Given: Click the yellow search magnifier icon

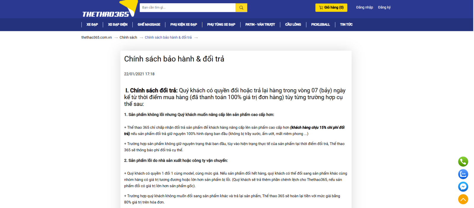Looking at the screenshot, I should 241,8.
